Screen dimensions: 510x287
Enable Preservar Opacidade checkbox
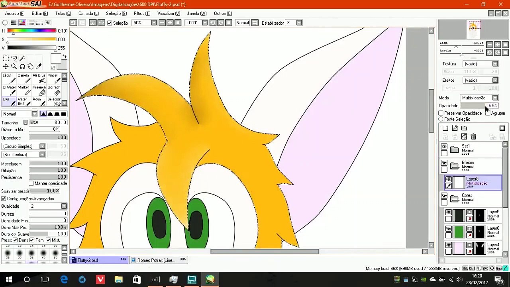[441, 113]
